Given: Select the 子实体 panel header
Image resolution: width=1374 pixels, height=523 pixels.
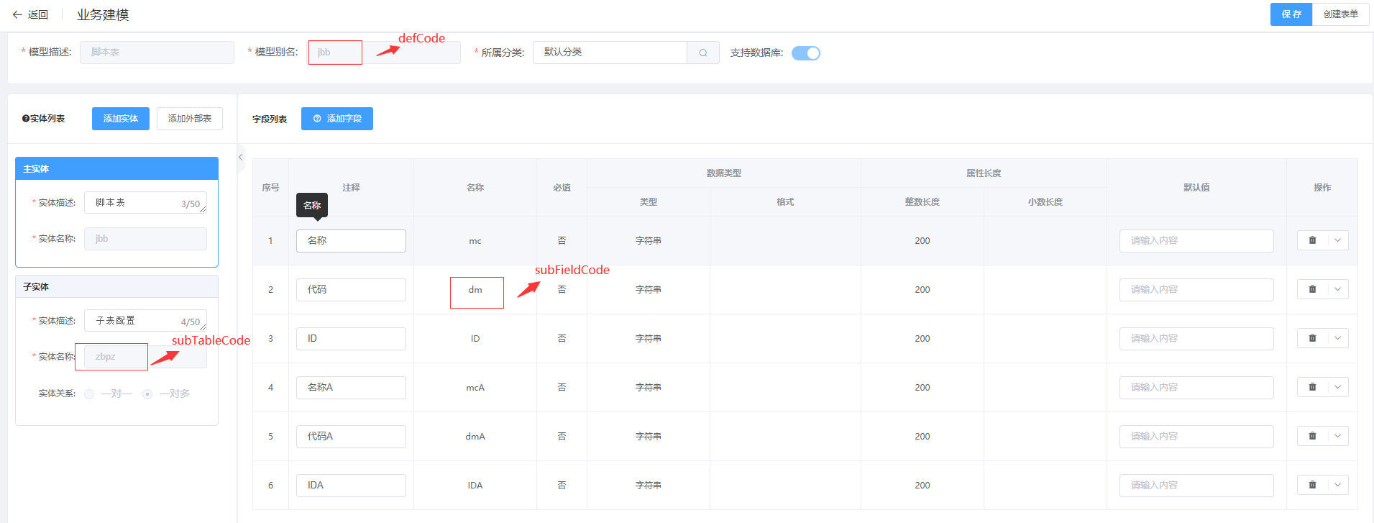Looking at the screenshot, I should (x=116, y=286).
